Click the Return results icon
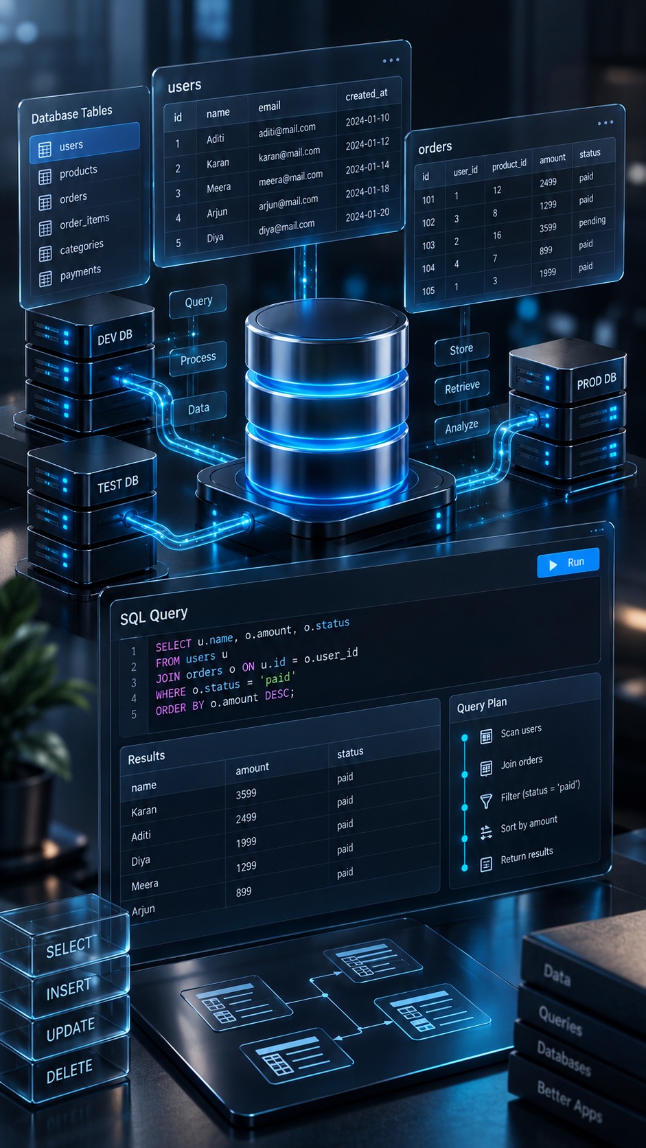The height and width of the screenshot is (1148, 646). tap(486, 864)
